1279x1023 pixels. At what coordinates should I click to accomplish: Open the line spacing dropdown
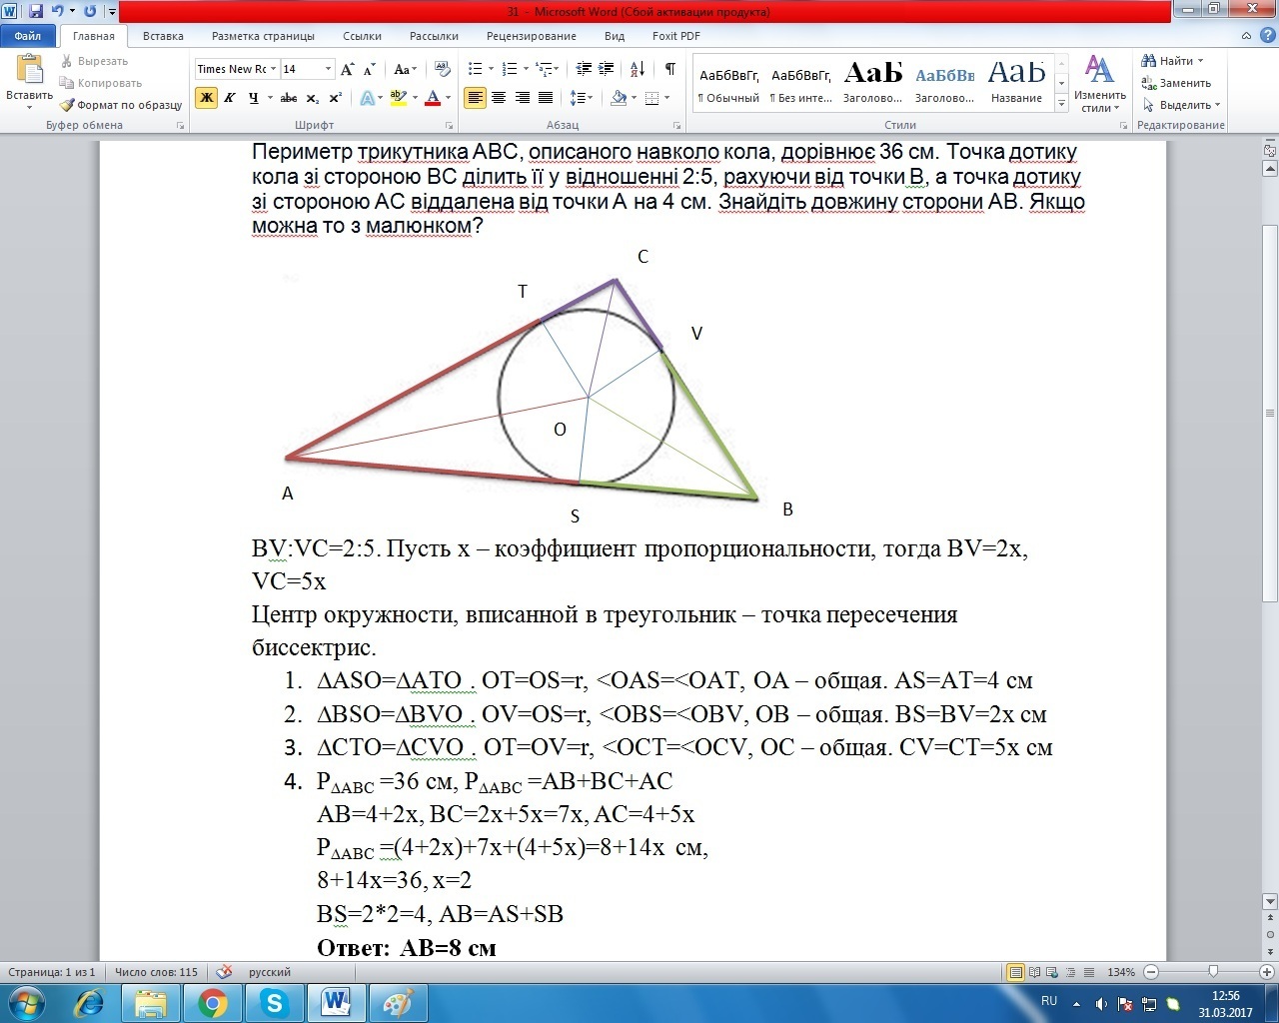582,98
